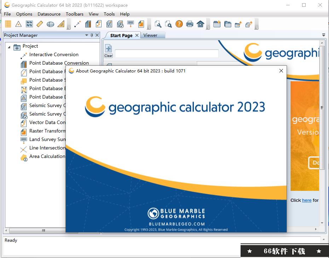Click the Start Page vertical scrollbar down arrow
329x258 pixels.
pos(322,223)
